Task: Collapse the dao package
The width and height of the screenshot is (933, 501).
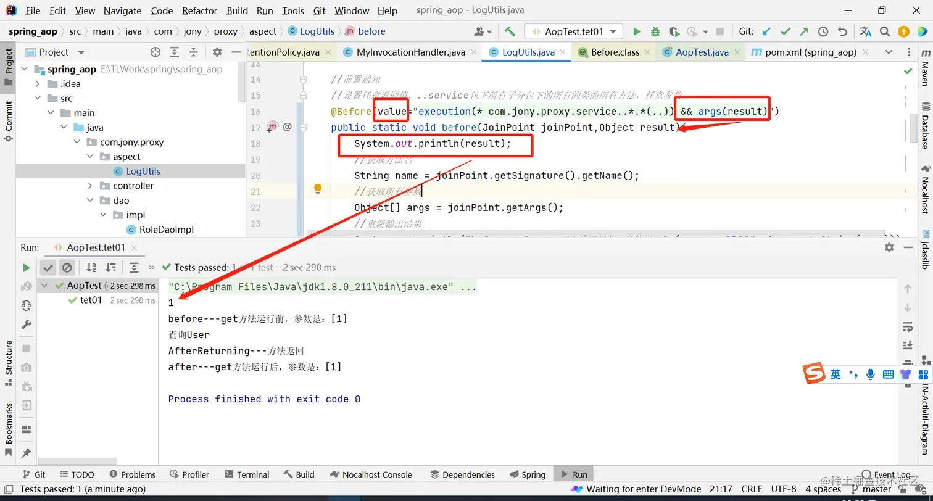Action: click(90, 201)
